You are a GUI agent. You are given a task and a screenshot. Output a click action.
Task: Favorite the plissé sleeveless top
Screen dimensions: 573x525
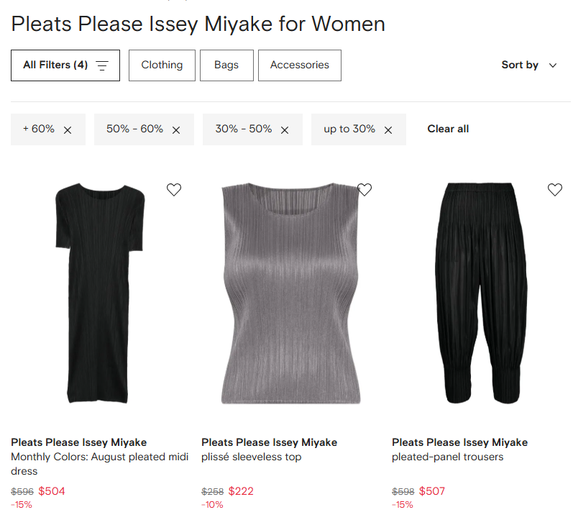pos(365,190)
